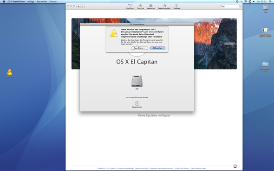Click the clock showing So. 22:15
The width and height of the screenshot is (274, 171).
261,1
